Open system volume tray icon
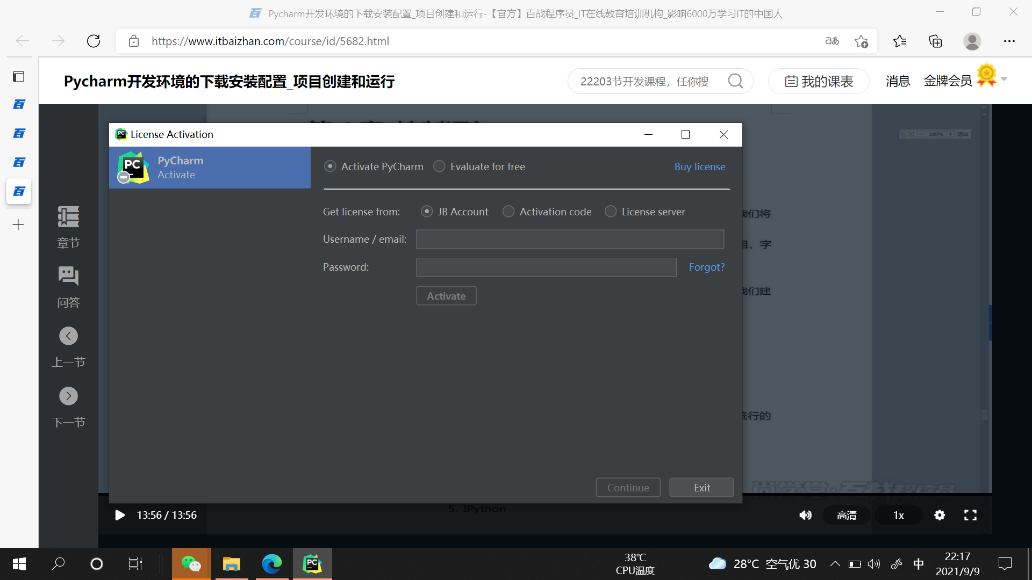Image resolution: width=1032 pixels, height=580 pixels. click(874, 564)
